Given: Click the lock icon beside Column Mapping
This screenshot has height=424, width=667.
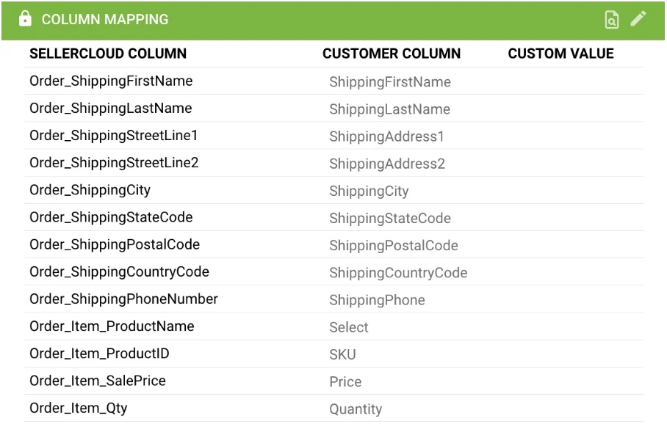Looking at the screenshot, I should [x=25, y=18].
